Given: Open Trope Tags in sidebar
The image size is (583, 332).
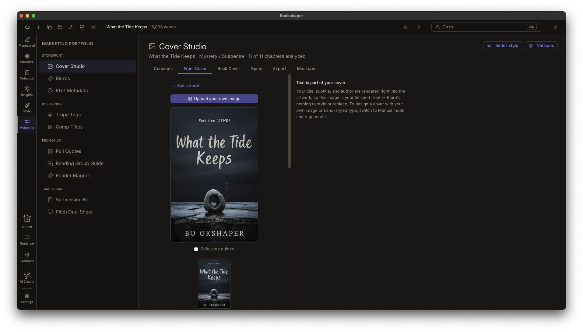Looking at the screenshot, I should [x=87, y=115].
